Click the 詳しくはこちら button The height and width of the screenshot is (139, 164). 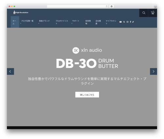point(87,95)
